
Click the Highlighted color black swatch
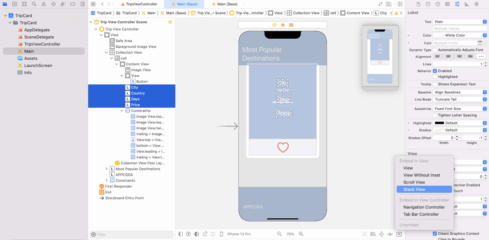click(439, 123)
